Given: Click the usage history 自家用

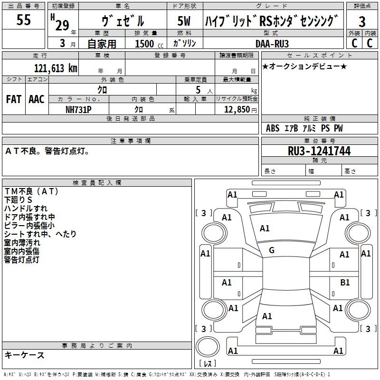Looking at the screenshot, I should [x=102, y=44].
